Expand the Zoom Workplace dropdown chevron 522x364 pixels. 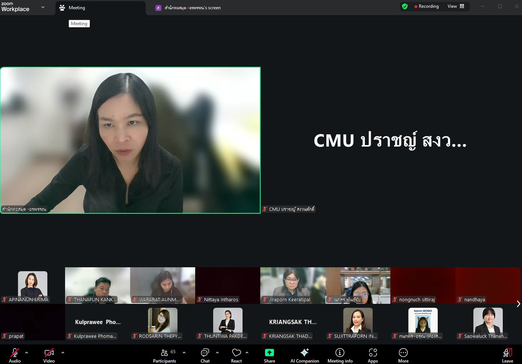[43, 7]
